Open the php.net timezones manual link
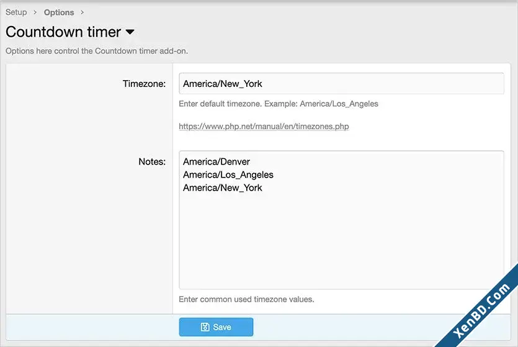Viewport: 518px width, 347px height. [264, 126]
